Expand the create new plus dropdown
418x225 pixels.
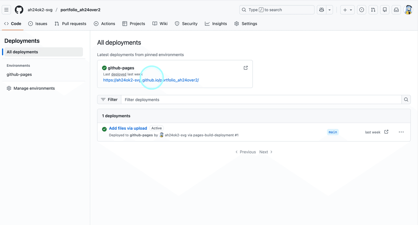click(347, 10)
